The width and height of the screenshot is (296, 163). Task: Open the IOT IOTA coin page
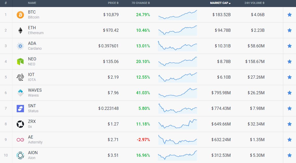[x=32, y=77]
